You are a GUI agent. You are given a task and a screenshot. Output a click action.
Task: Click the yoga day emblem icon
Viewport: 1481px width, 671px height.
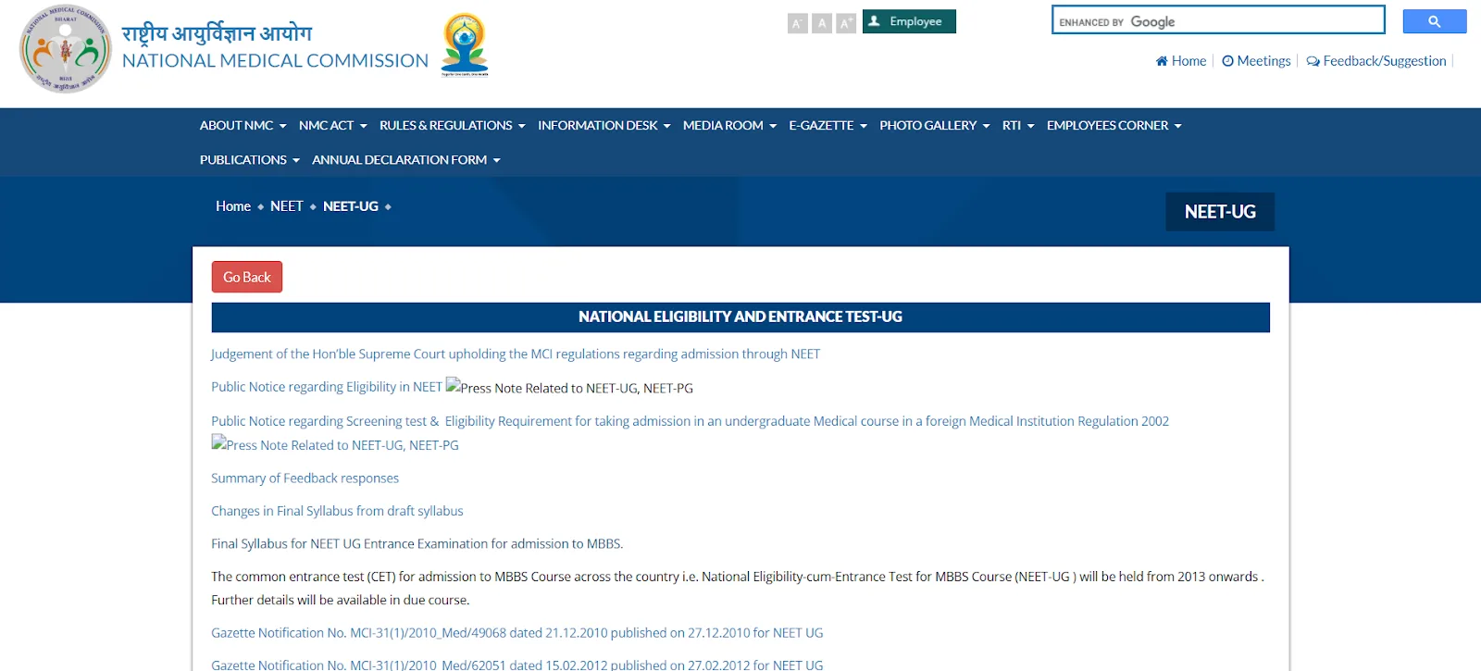[465, 44]
